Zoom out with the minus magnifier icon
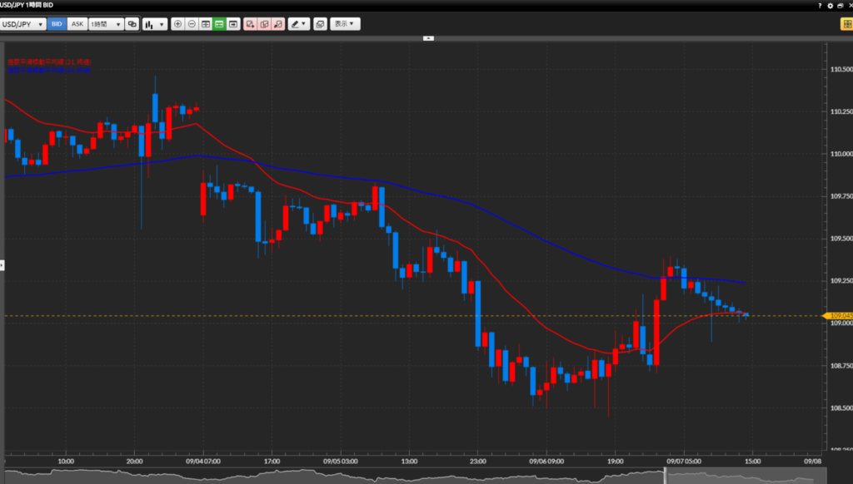Screen dimensions: 853x484 click(x=192, y=24)
